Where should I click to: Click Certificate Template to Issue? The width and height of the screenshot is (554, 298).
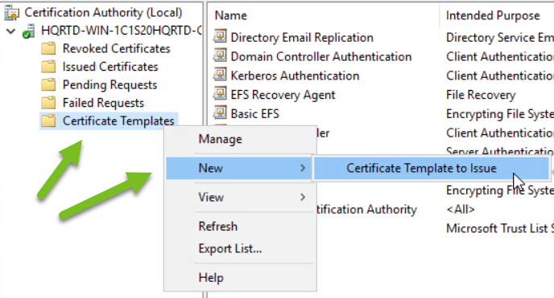click(x=432, y=168)
